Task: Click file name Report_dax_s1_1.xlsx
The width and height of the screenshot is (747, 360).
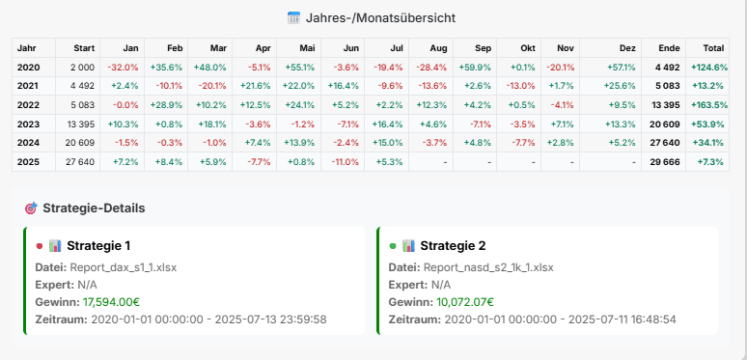Action: tap(124, 267)
